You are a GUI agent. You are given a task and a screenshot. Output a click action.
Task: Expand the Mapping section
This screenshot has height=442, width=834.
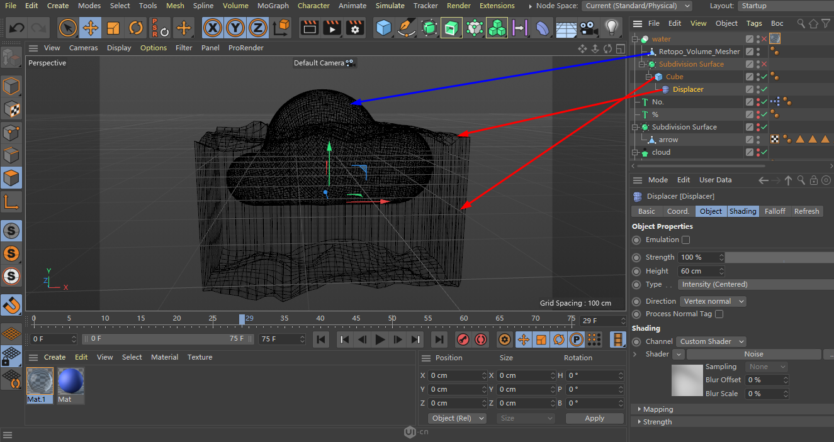tap(658, 409)
